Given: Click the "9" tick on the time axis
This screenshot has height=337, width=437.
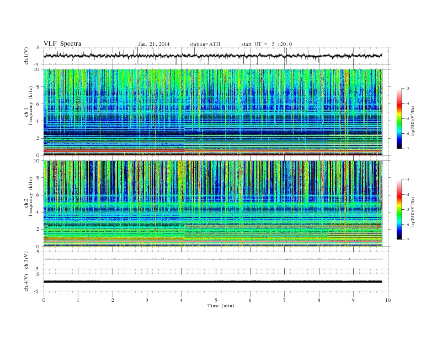Looking at the screenshot, I should 353,300.
